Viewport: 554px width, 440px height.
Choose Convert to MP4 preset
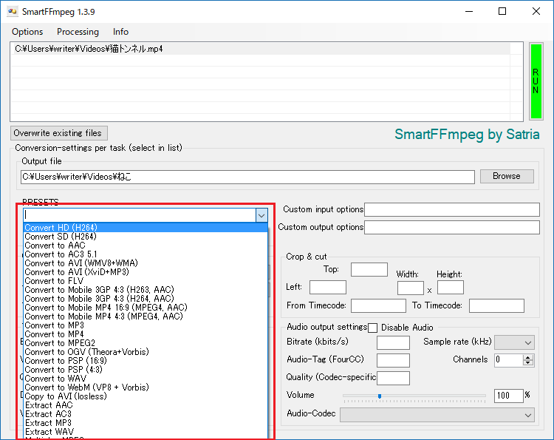tap(146, 334)
